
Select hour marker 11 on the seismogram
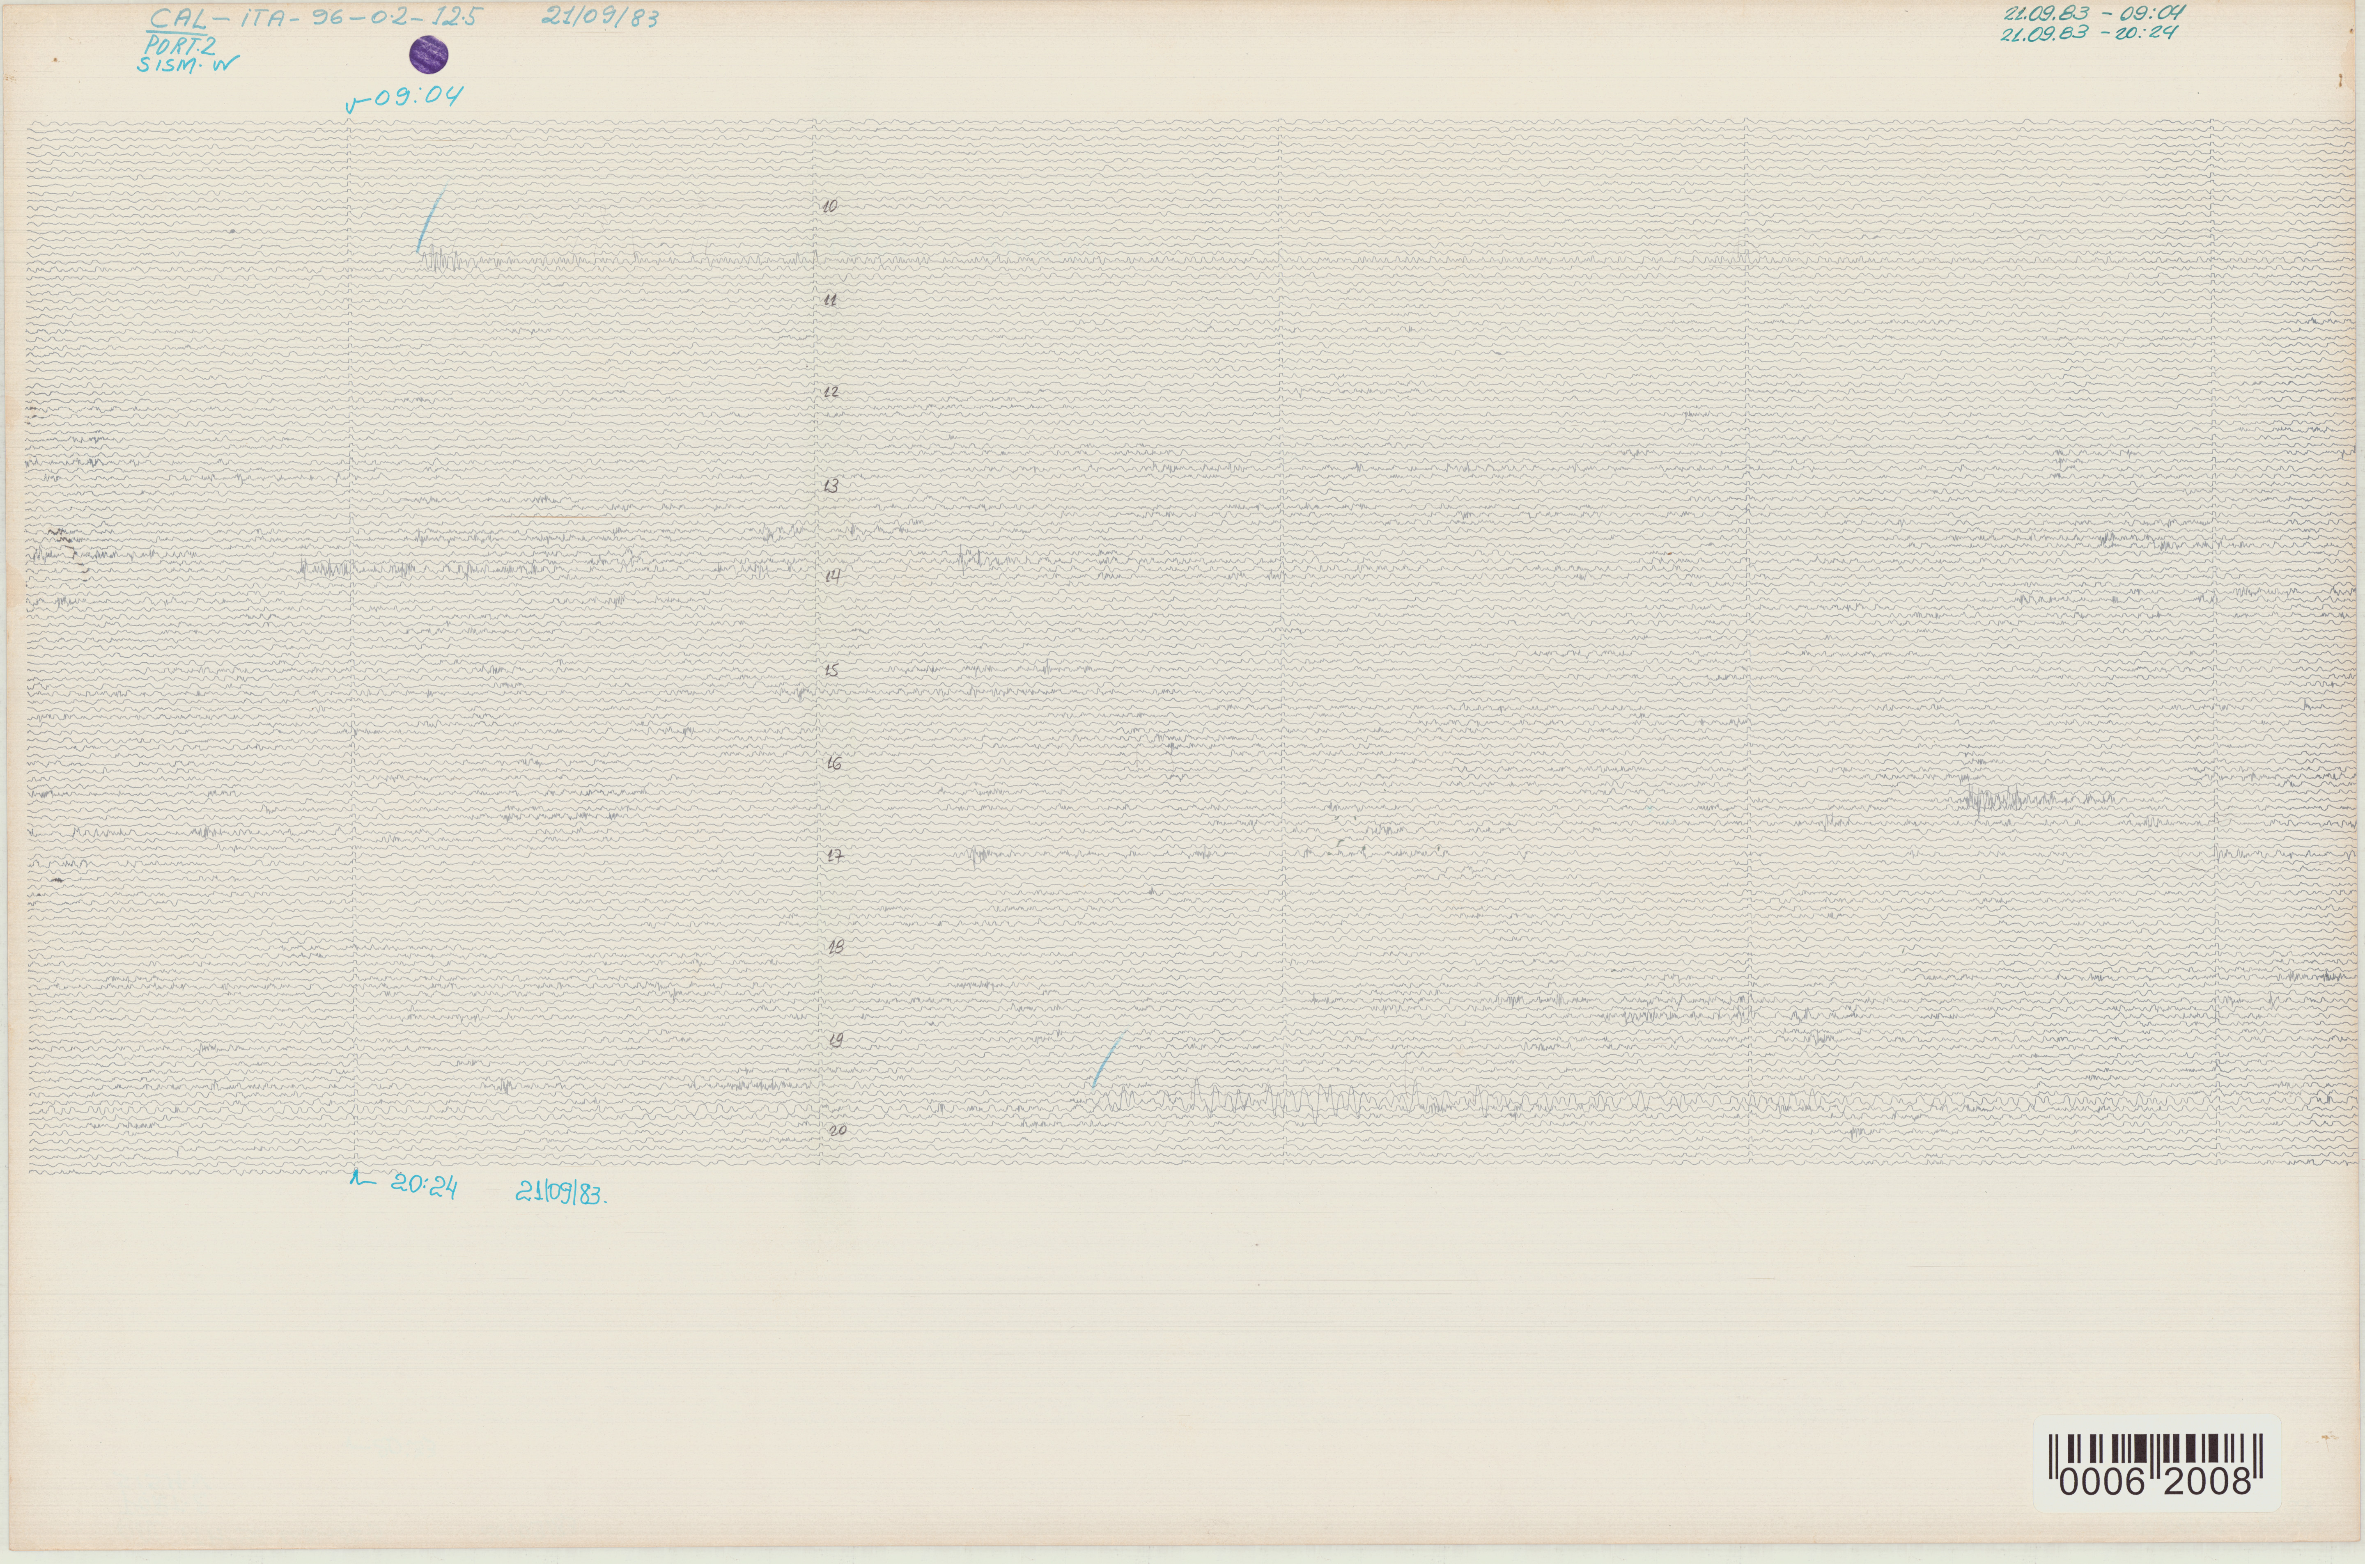(830, 300)
